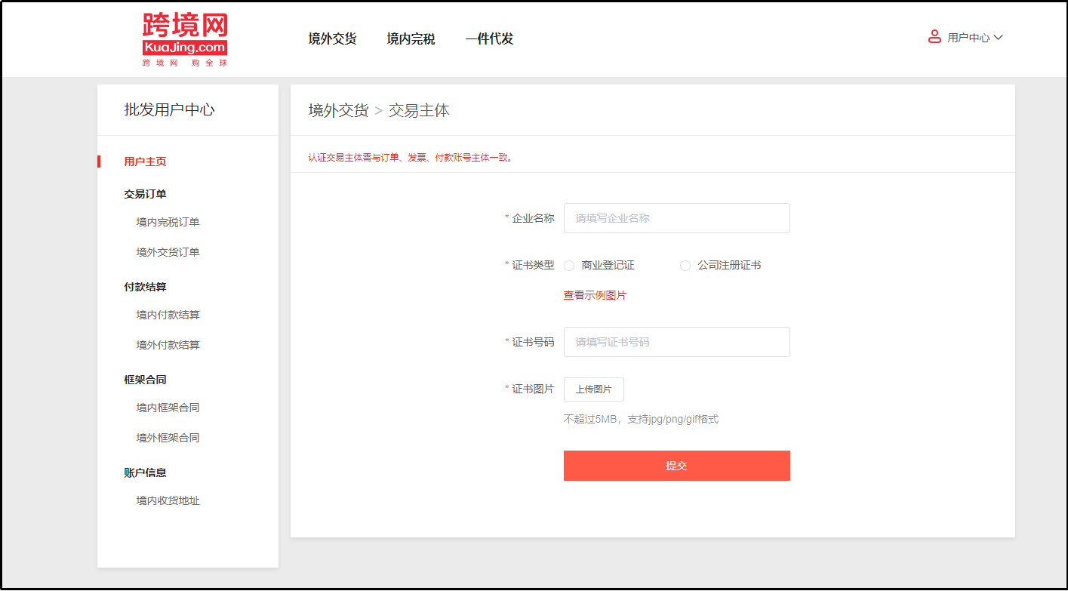1068x591 pixels.
Task: Open 境外框架合同 in sidebar
Action: [x=168, y=438]
